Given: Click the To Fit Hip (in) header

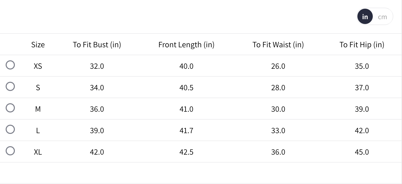Looking at the screenshot, I should pyautogui.click(x=362, y=45).
